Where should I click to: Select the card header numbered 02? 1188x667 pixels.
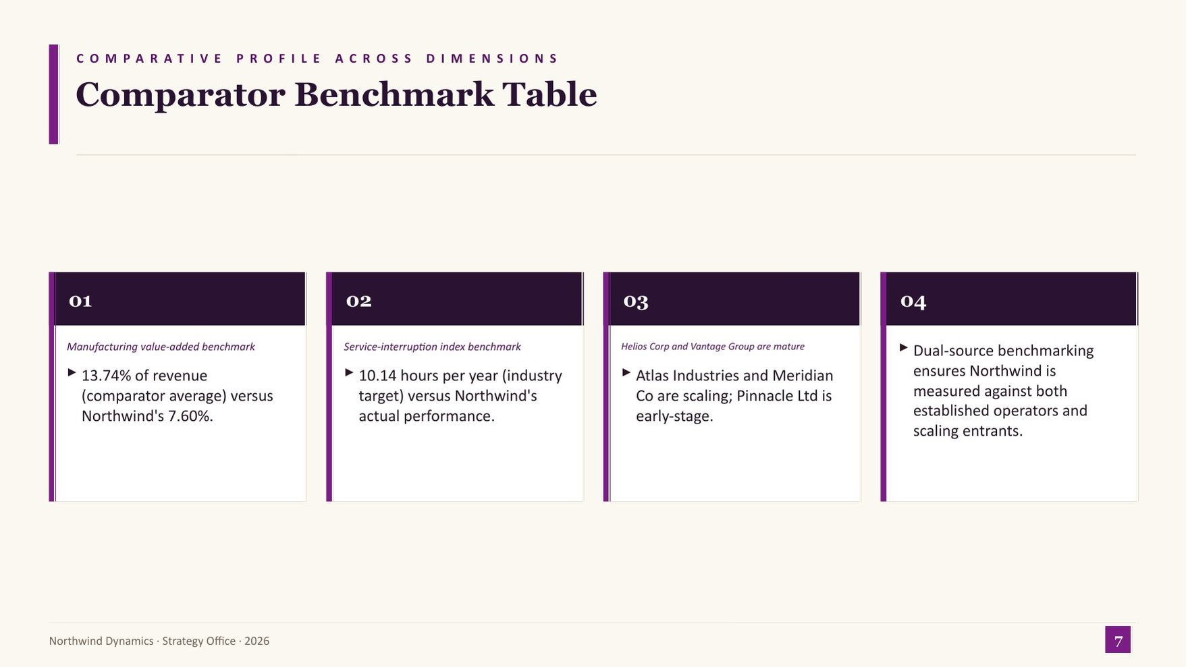456,299
